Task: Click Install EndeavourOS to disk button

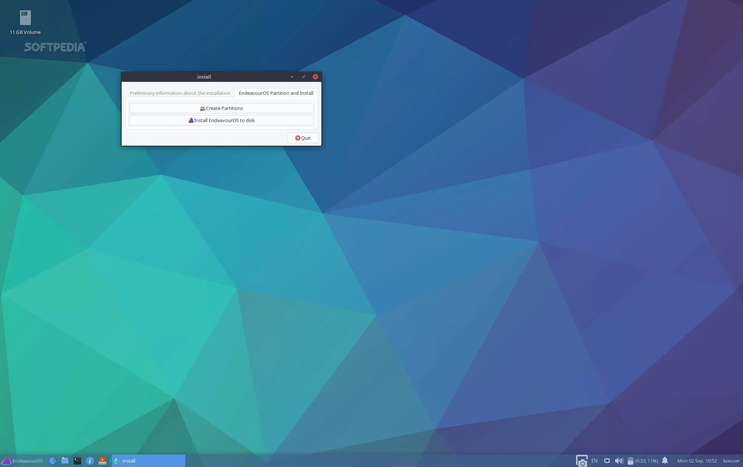Action: point(221,120)
